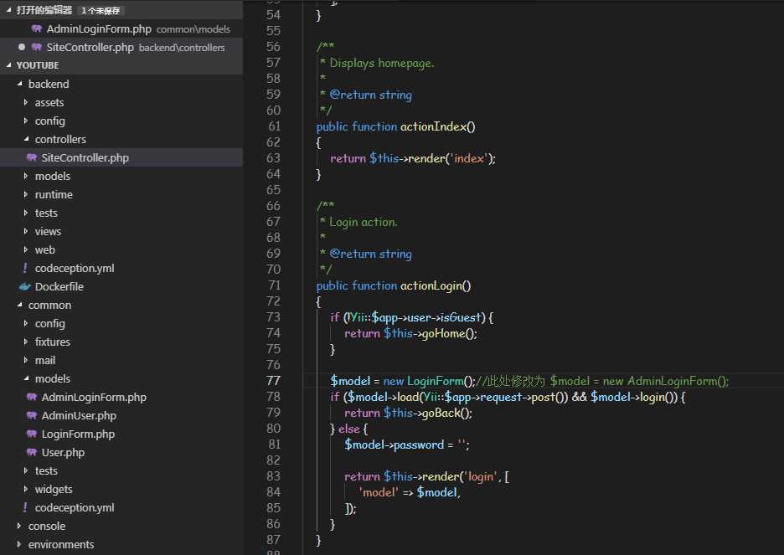Click the 'else' keyword on line 80
Screen dimensions: 784x555
[349, 429]
